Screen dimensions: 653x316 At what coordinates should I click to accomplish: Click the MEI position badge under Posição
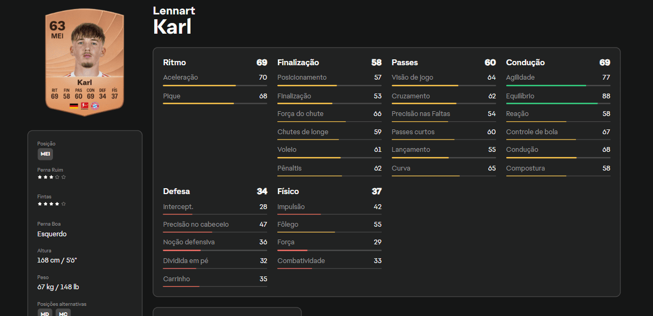pyautogui.click(x=45, y=155)
